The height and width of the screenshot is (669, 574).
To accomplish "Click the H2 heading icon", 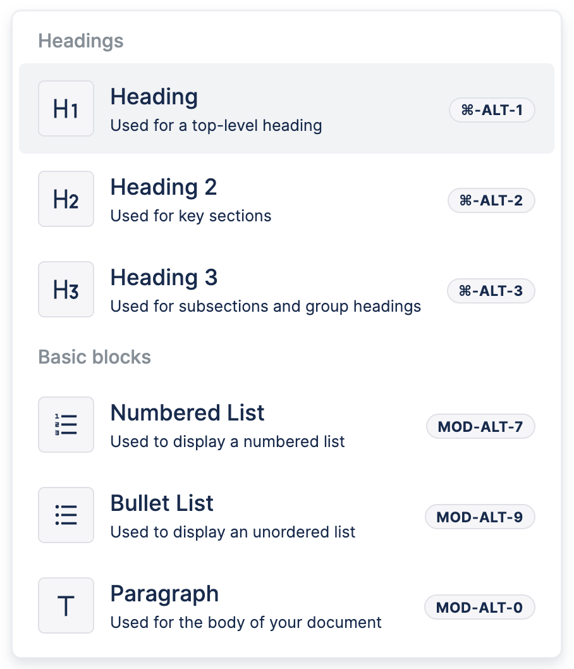I will (x=66, y=199).
